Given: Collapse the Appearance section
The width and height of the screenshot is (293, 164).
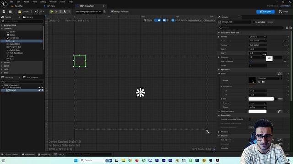Looking at the screenshot, I should click(219, 70).
